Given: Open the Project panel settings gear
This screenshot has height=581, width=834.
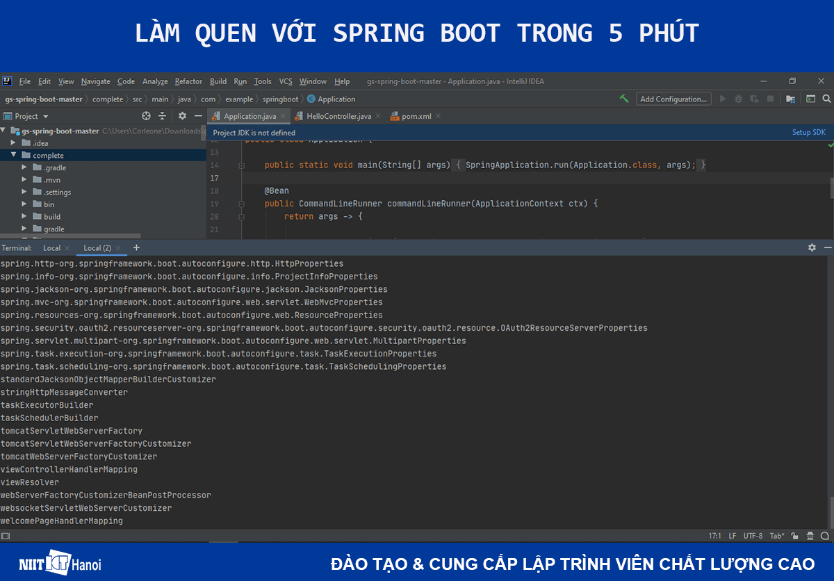Looking at the screenshot, I should pos(181,116).
